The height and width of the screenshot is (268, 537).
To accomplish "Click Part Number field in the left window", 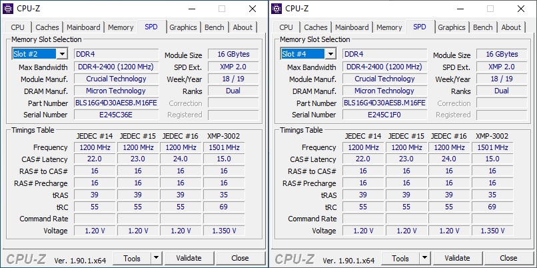I will point(117,103).
